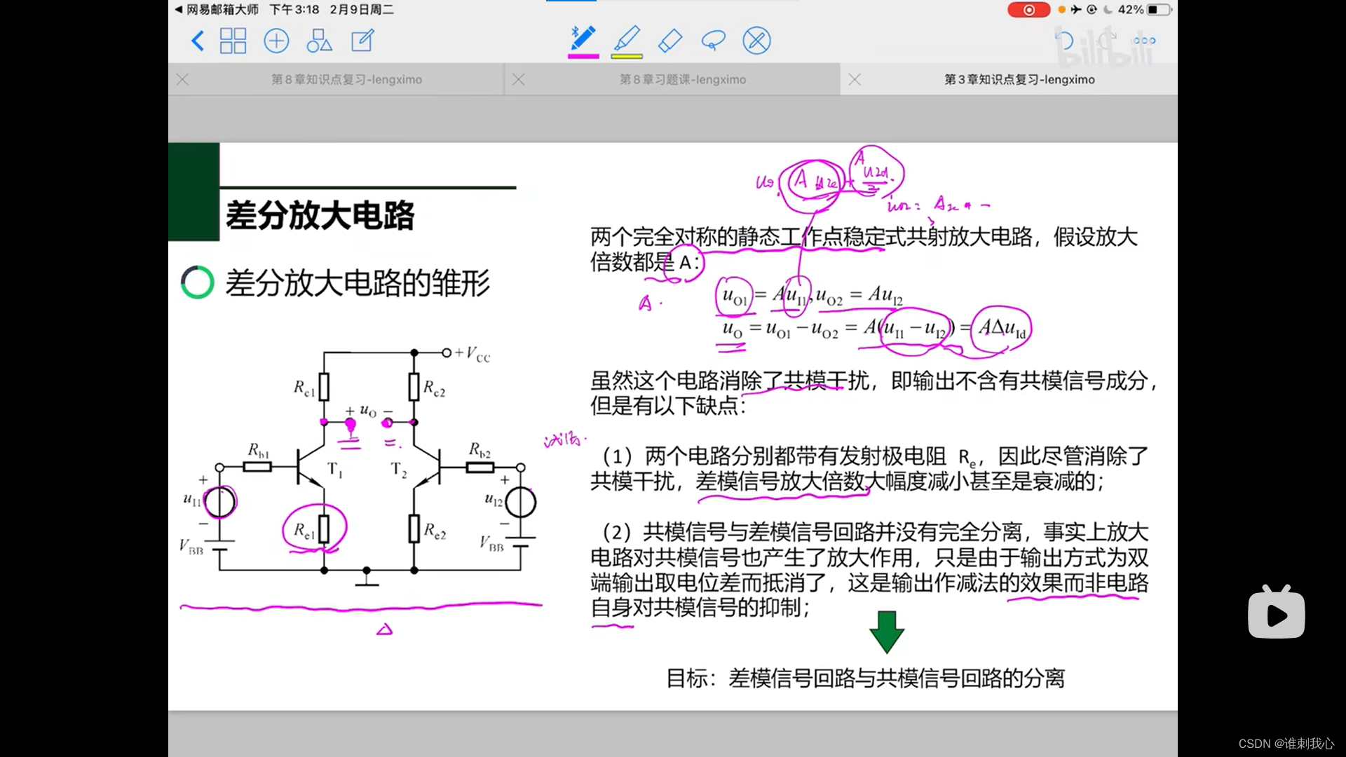Undo the last stroke

coord(1064,41)
